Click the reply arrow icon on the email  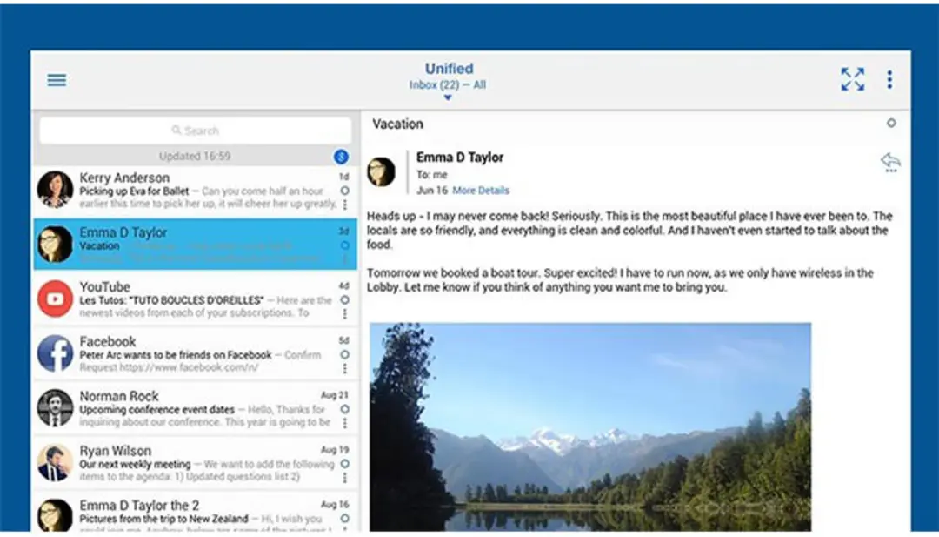pos(890,162)
